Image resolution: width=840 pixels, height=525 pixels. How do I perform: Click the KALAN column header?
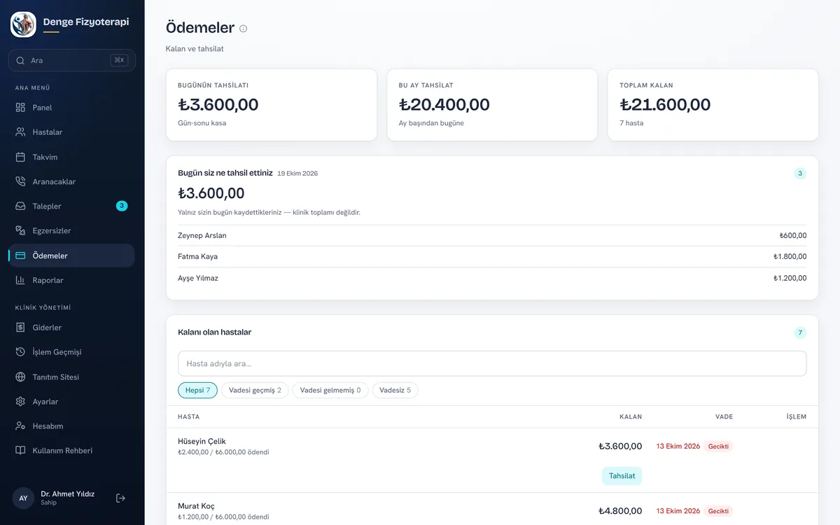pos(631,416)
